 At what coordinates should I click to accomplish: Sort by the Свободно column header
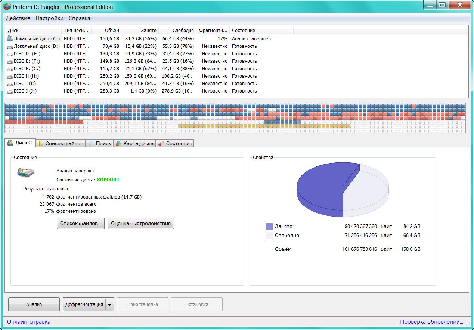click(x=177, y=30)
